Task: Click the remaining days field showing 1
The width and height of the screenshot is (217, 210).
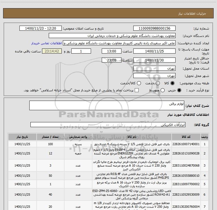Action: pos(81,51)
